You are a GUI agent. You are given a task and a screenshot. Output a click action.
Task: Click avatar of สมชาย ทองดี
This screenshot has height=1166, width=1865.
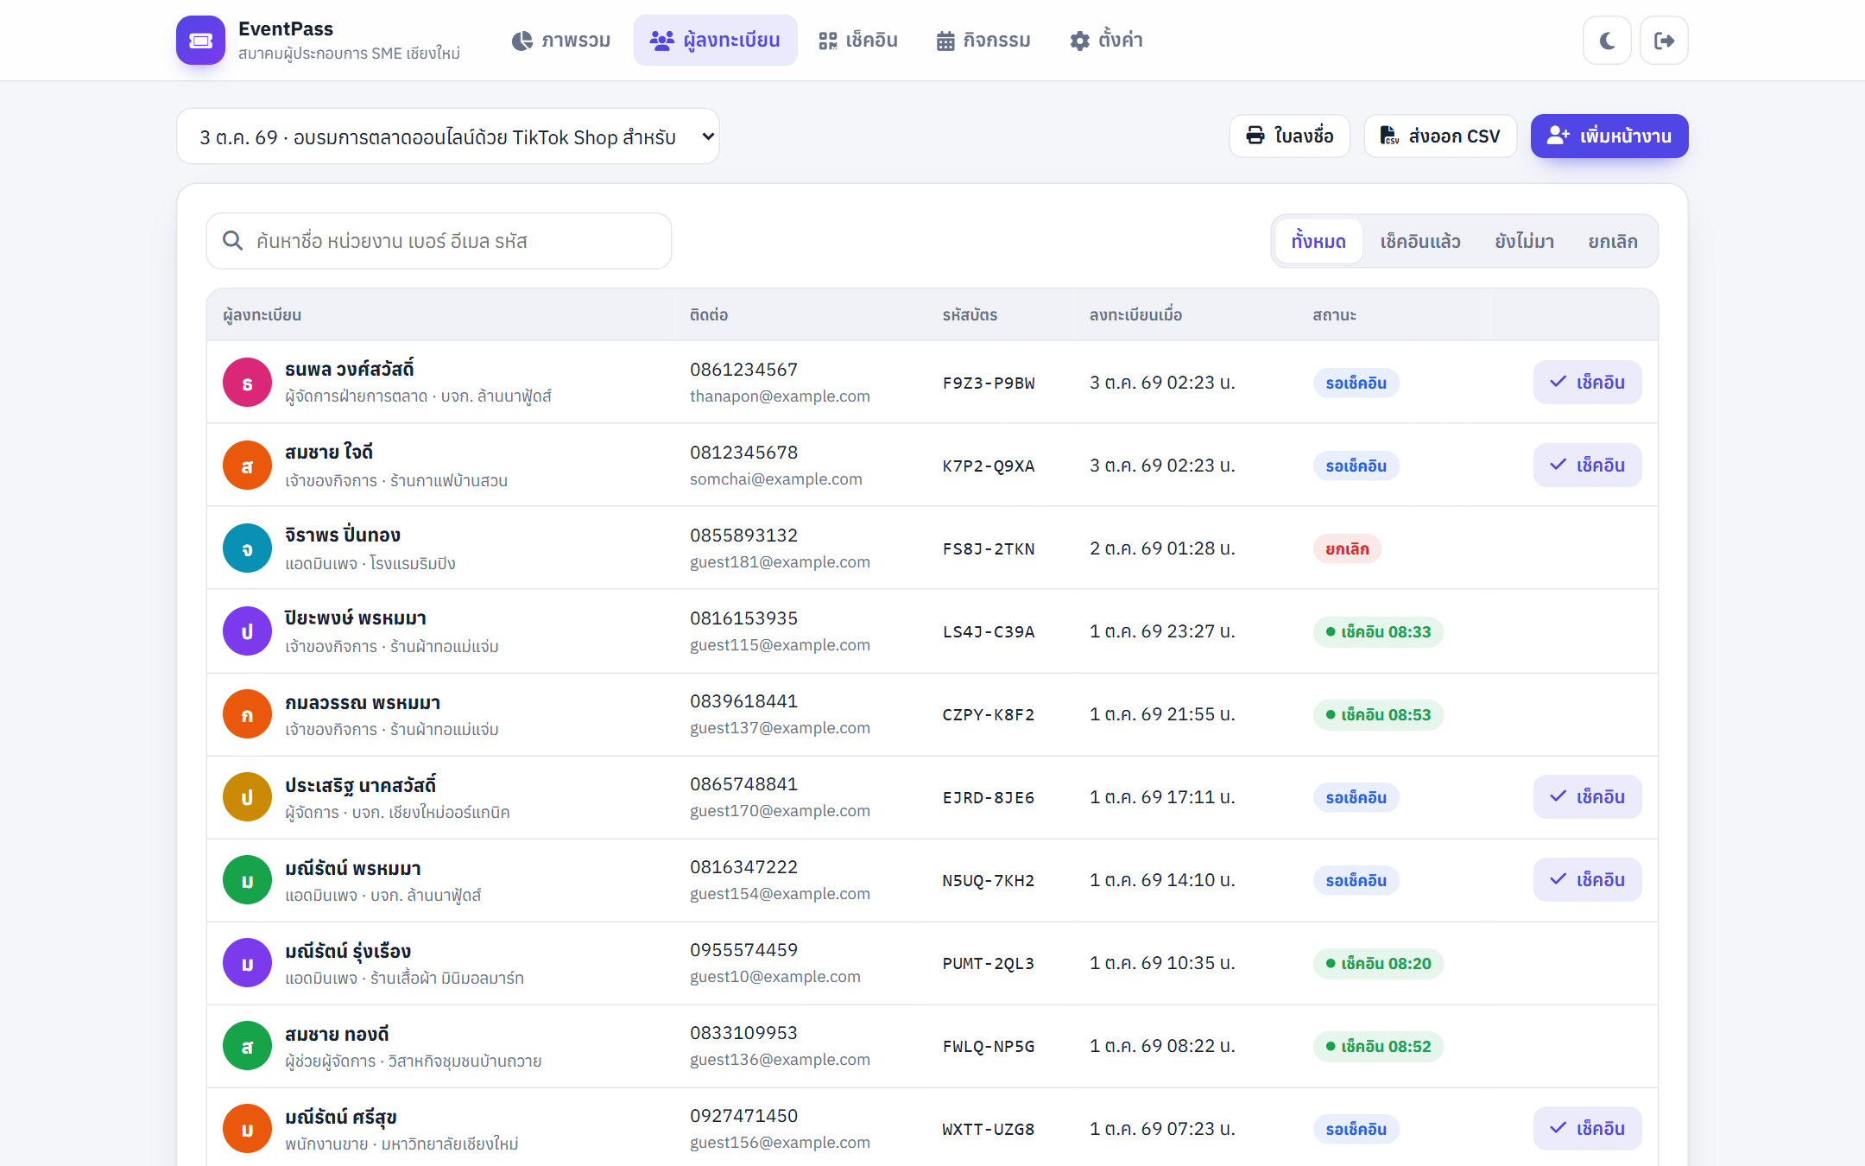(248, 1046)
